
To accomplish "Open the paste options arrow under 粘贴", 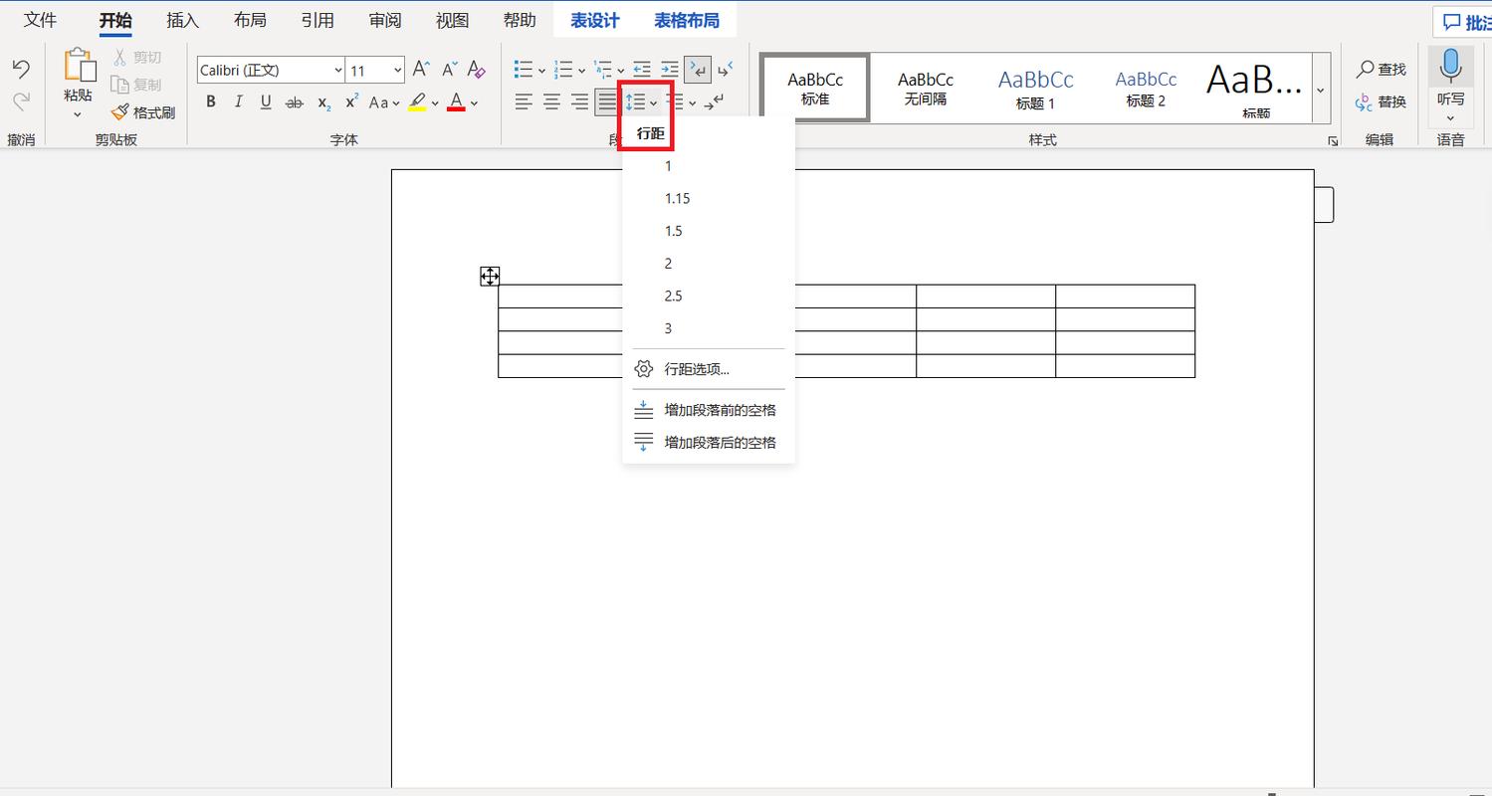I will coord(78,114).
